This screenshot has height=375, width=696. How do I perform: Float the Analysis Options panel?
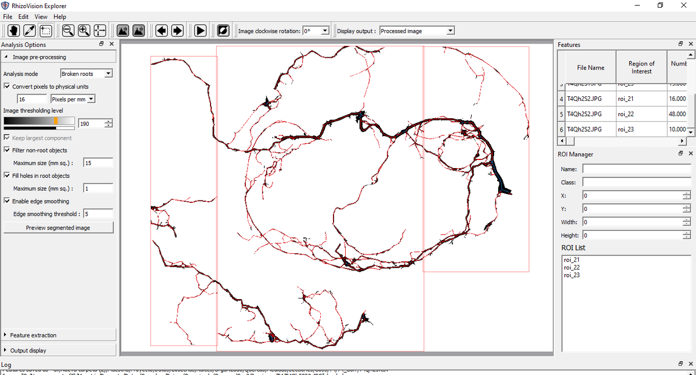tap(101, 45)
